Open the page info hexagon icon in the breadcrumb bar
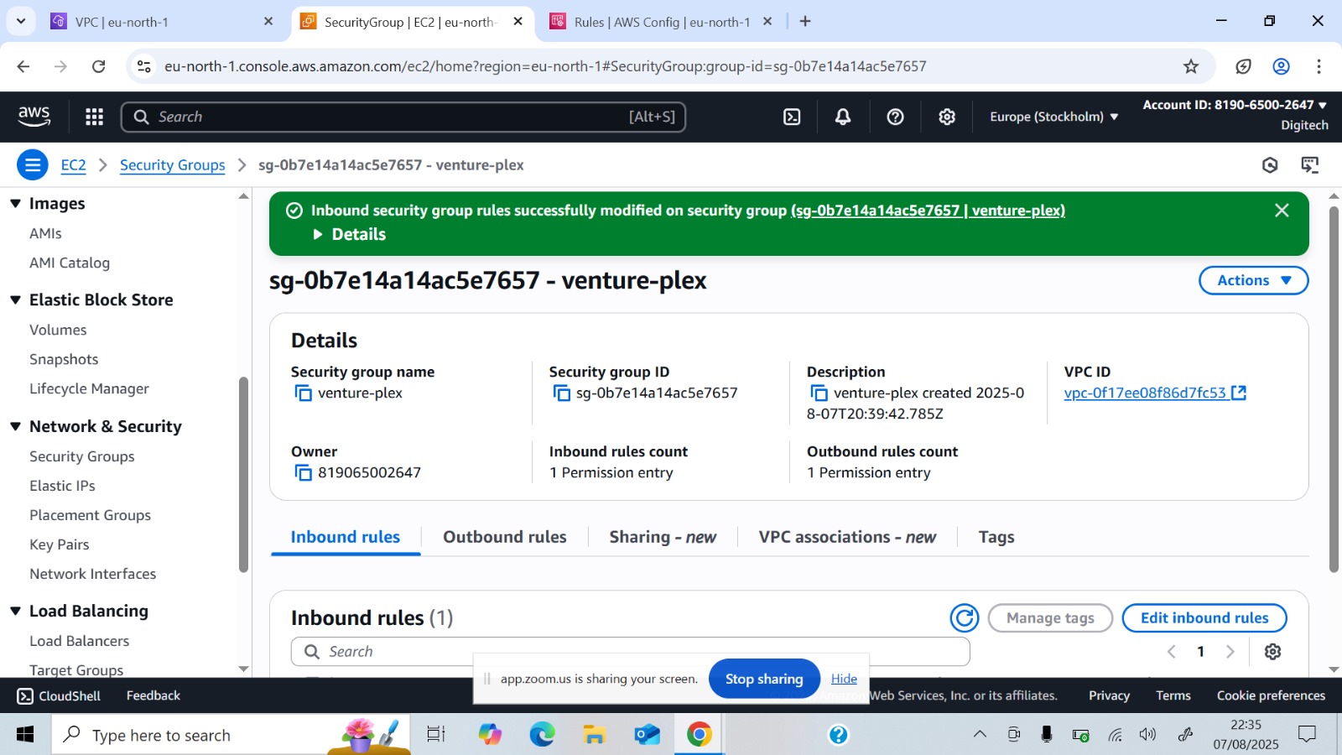Viewport: 1342px width, 755px height. click(x=1270, y=165)
